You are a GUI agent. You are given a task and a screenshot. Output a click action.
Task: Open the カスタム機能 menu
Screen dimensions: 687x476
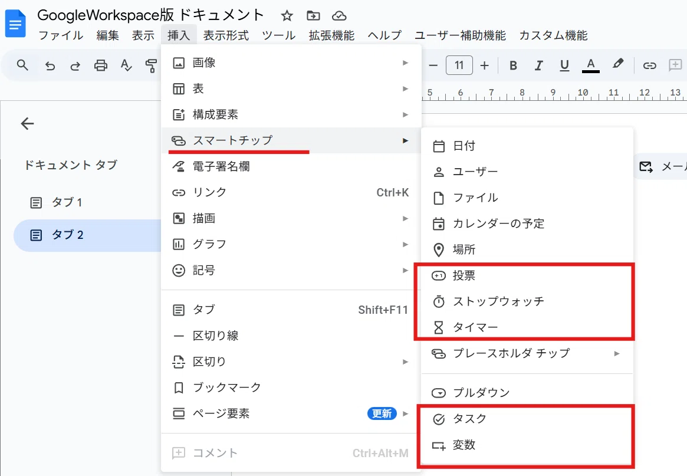coord(553,35)
